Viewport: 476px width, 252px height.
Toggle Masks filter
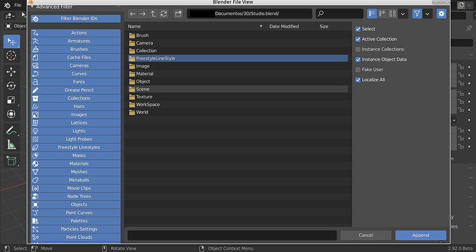(x=76, y=156)
